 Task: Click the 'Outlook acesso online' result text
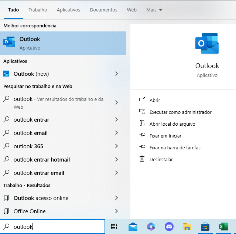[x=41, y=198]
